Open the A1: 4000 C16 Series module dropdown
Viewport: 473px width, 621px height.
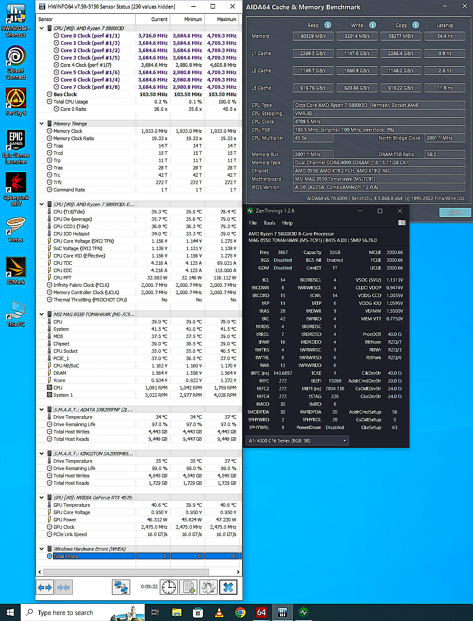click(297, 441)
